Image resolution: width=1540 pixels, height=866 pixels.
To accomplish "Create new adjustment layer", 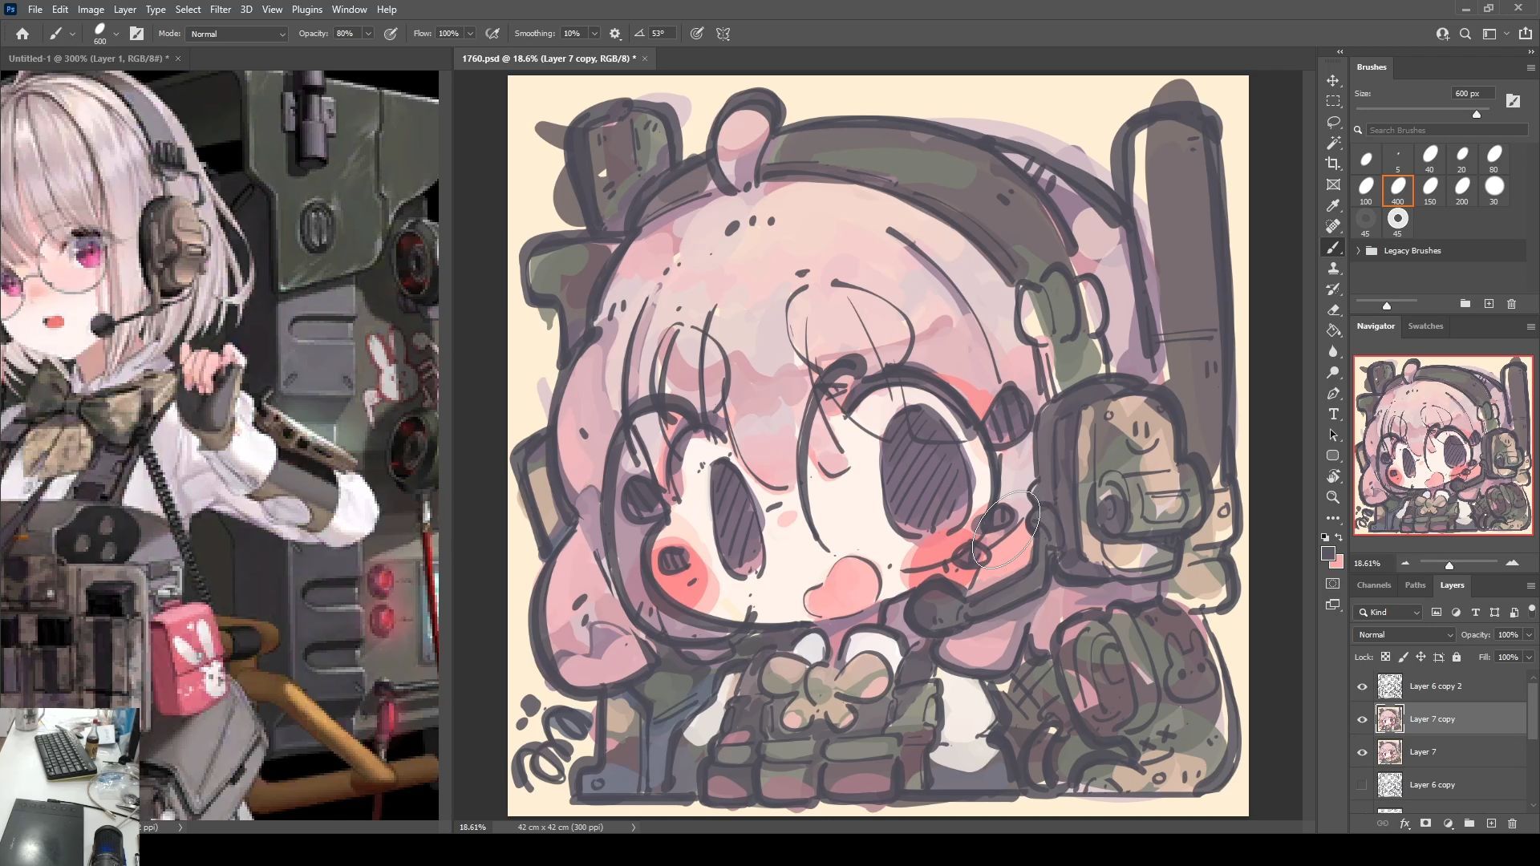I will tap(1448, 824).
